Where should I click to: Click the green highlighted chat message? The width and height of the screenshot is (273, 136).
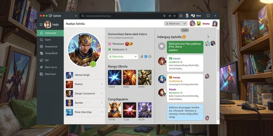(185, 47)
